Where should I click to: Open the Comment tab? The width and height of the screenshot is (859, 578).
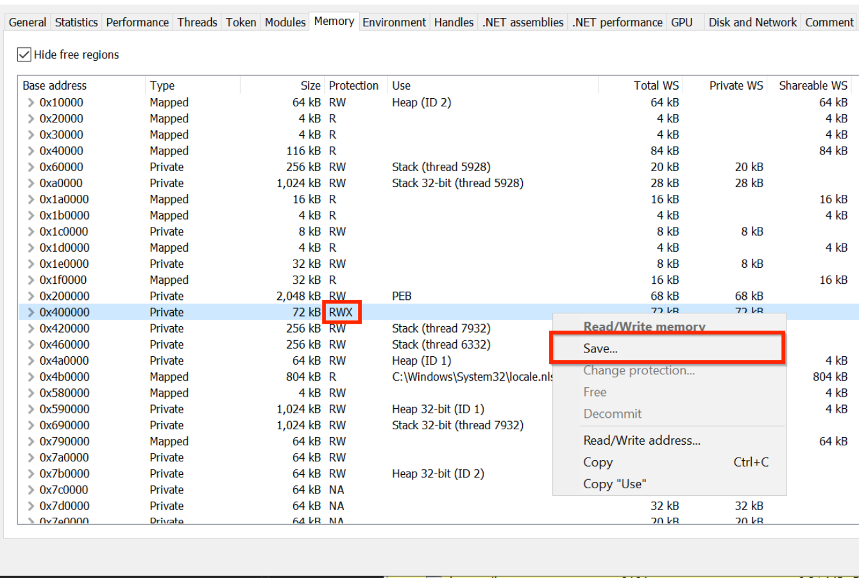point(829,22)
